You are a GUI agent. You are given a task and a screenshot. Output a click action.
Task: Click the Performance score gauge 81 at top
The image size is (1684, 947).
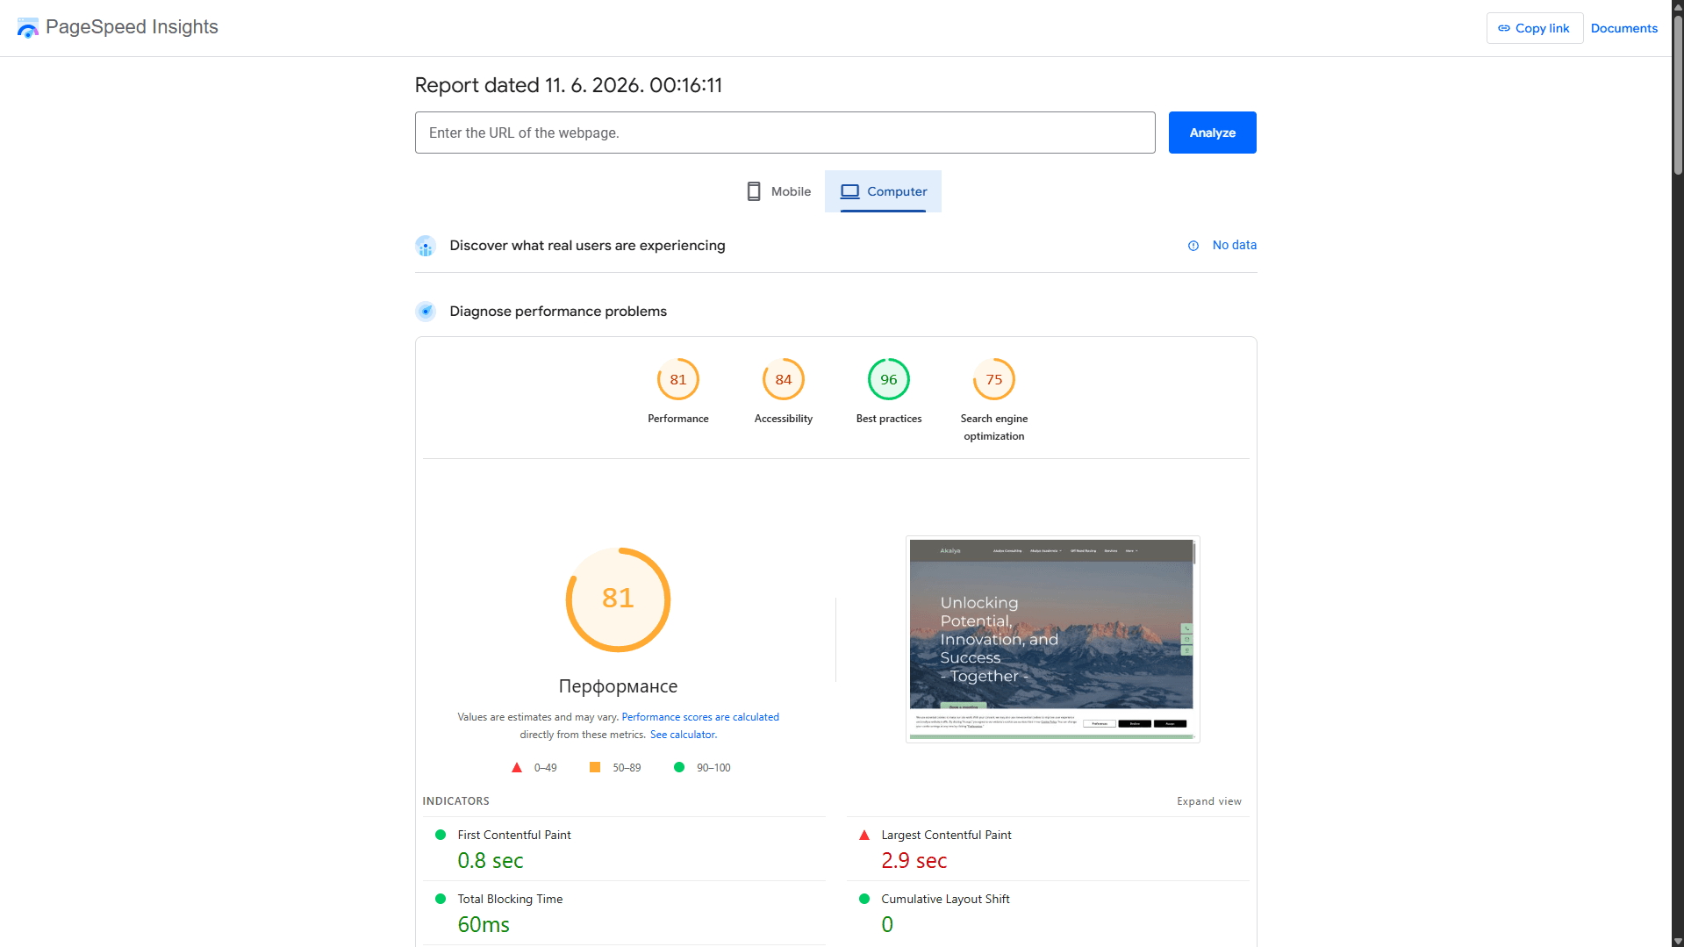coord(678,379)
